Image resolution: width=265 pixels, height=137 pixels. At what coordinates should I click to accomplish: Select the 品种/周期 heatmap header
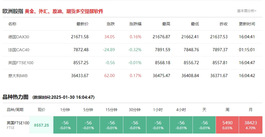pyautogui.click(x=15, y=110)
